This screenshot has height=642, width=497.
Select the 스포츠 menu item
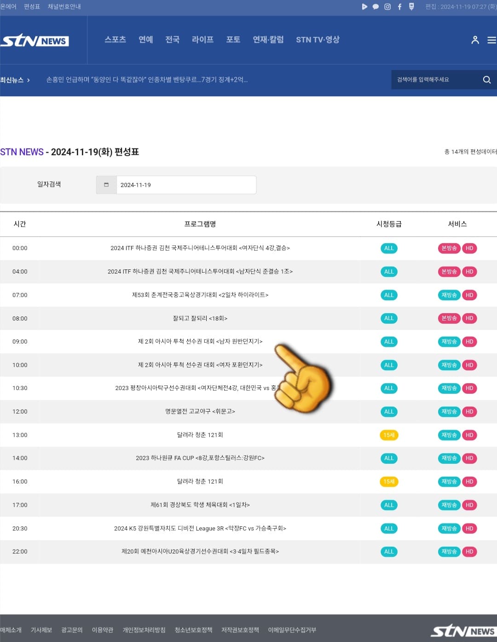click(115, 40)
